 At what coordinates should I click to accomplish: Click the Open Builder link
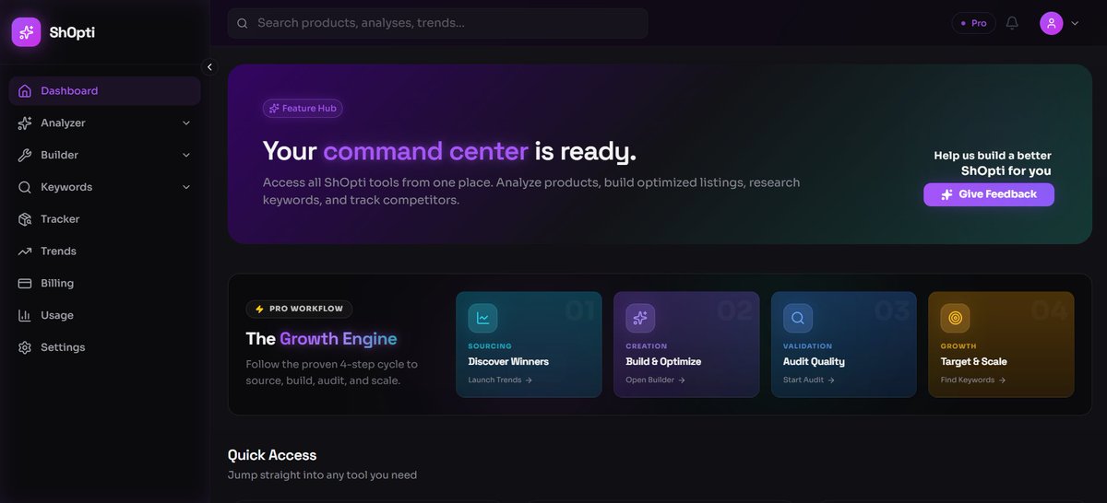[655, 380]
